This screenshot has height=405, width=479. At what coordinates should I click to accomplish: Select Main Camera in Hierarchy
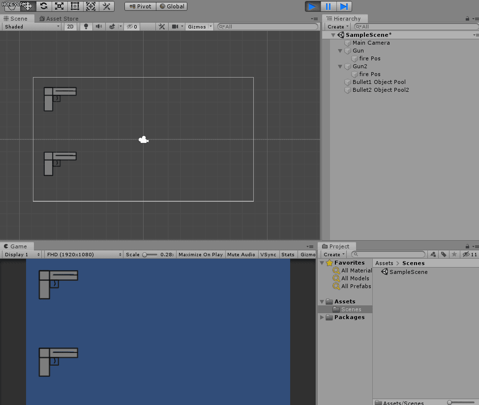(371, 43)
